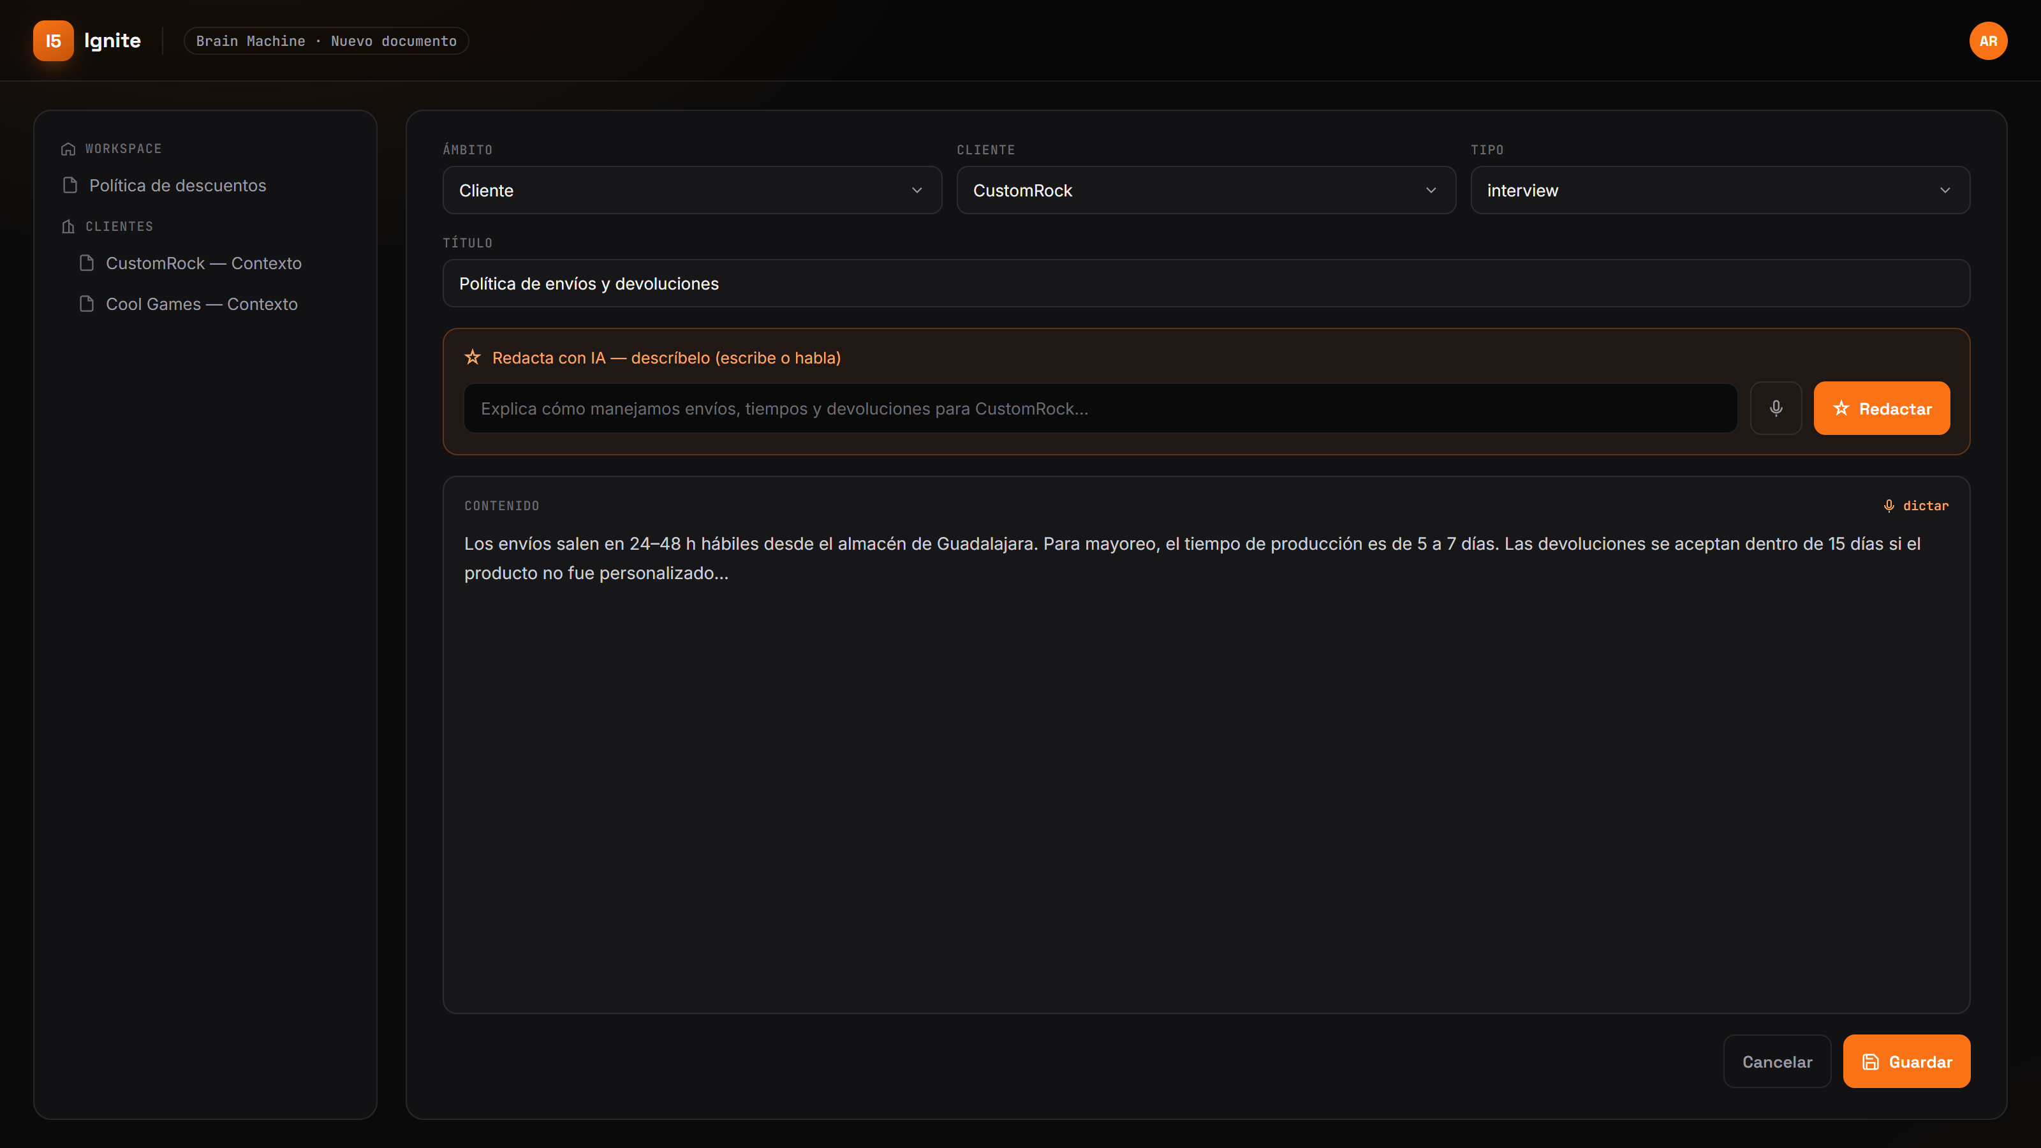Click the microphone button beside Redactar
Viewport: 2041px width, 1148px height.
tap(1776, 408)
